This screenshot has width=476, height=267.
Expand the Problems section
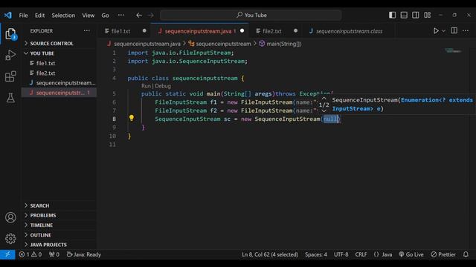coord(59,215)
